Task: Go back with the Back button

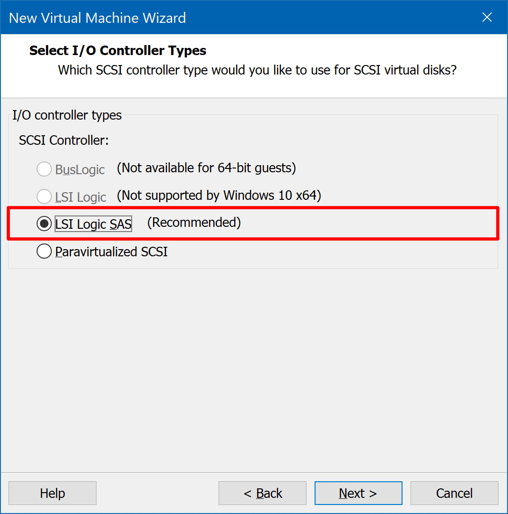Action: pyautogui.click(x=262, y=493)
